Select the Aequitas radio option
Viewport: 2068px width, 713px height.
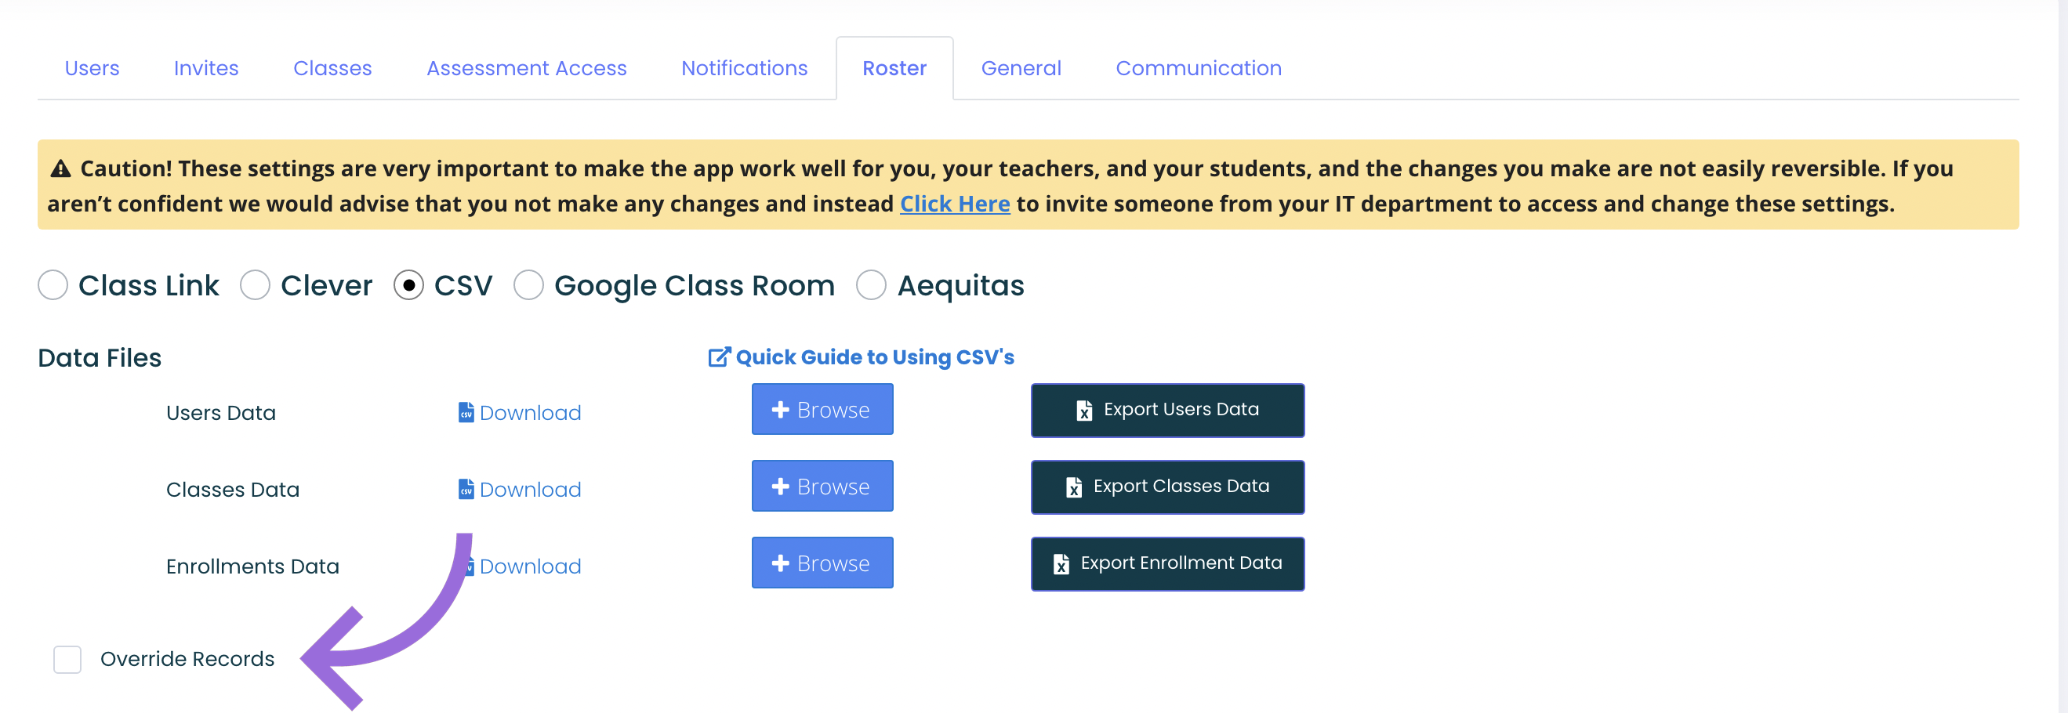click(871, 284)
